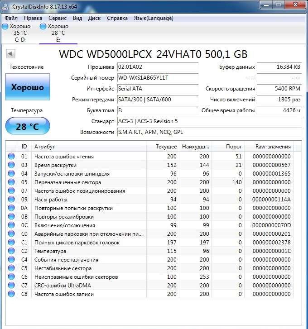
Task: Click the Хорошо health status button
Action: pyautogui.click(x=27, y=87)
